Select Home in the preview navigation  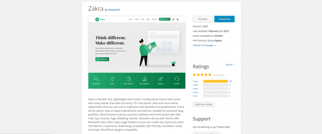click(130, 19)
